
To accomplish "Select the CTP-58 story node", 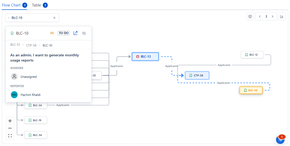I will click(x=197, y=75).
